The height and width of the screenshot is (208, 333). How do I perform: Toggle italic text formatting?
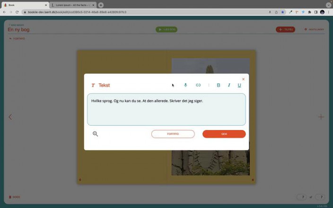(x=229, y=85)
